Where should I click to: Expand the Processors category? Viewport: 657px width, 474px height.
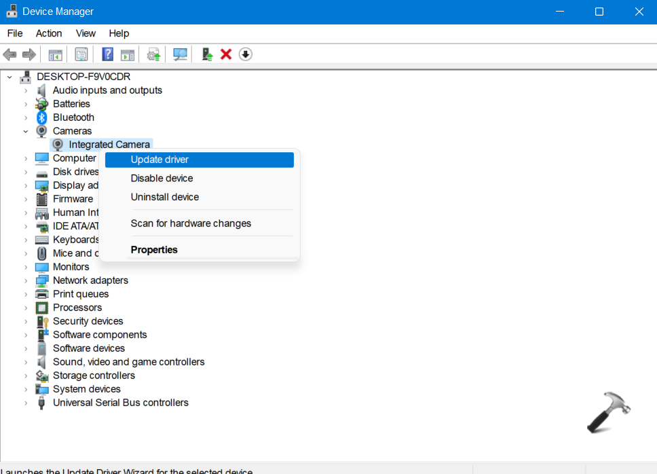(26, 308)
